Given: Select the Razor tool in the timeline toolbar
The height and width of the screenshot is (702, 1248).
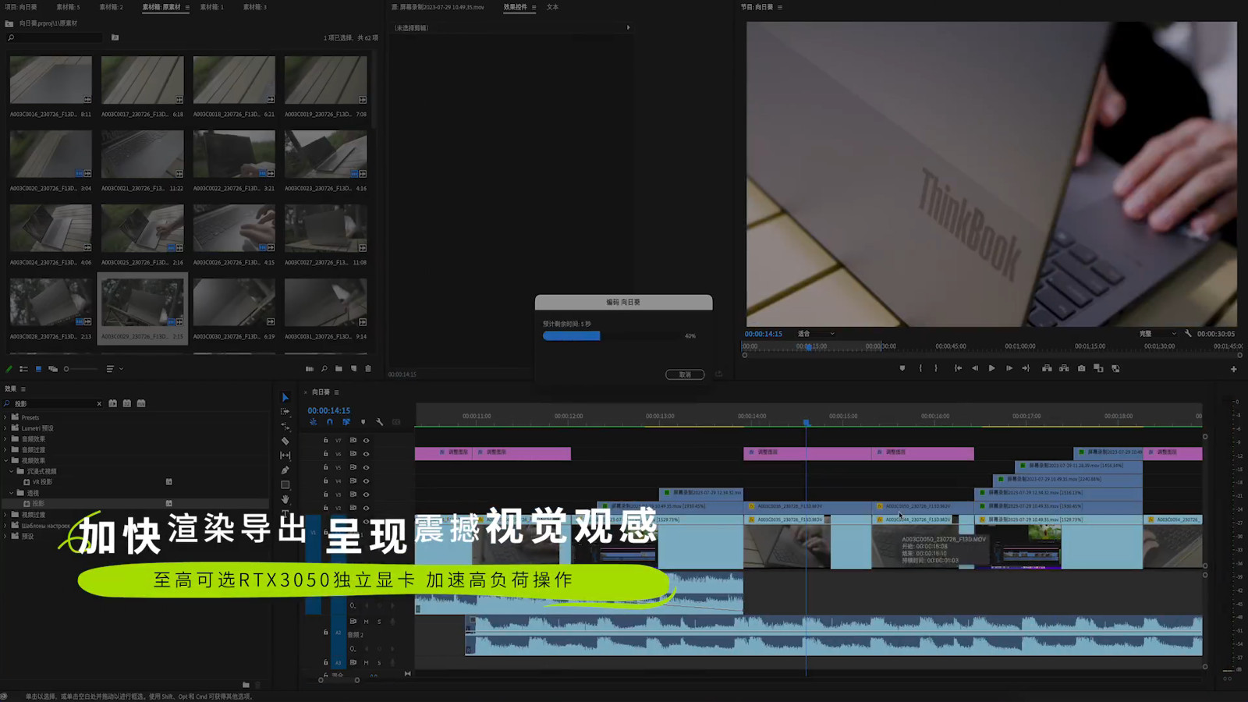Looking at the screenshot, I should [285, 441].
